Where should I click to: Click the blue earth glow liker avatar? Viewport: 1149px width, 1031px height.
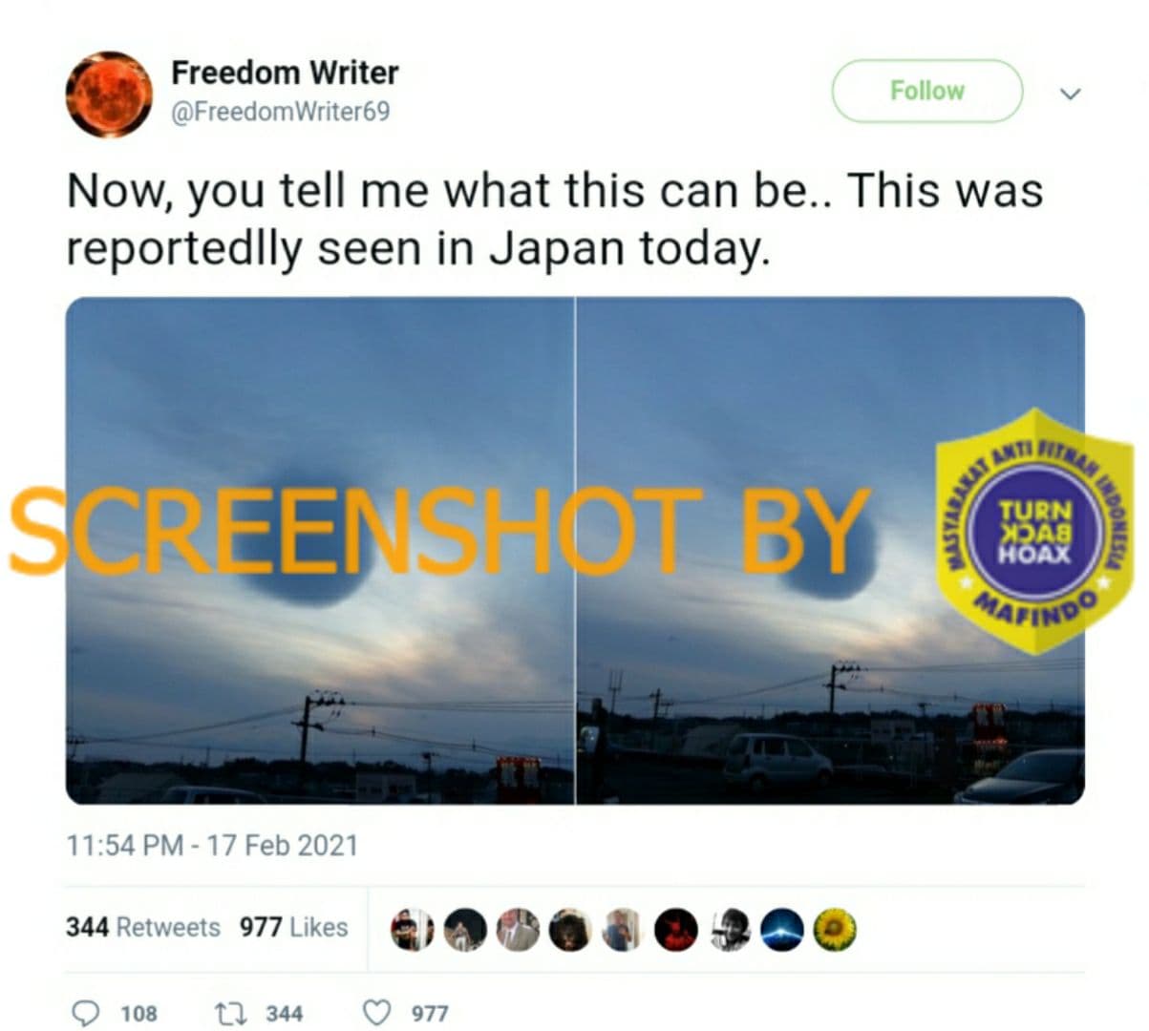tap(782, 928)
